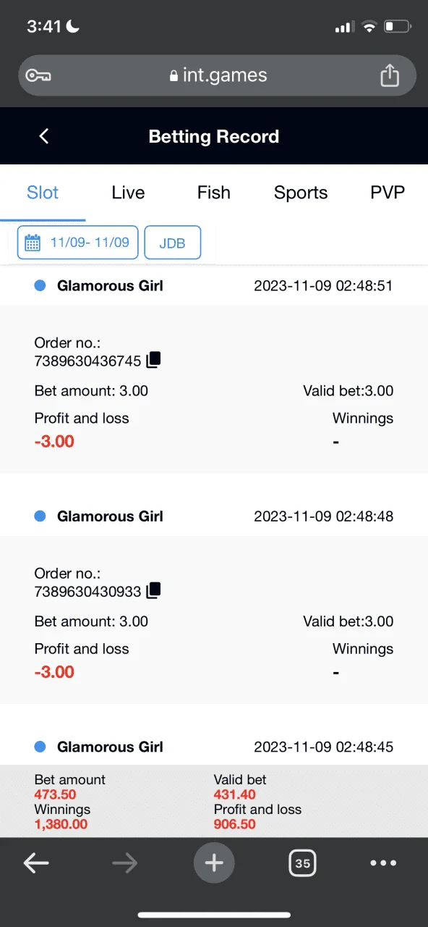Image resolution: width=428 pixels, height=927 pixels.
Task: Open Glamorous Girl record at 02:48:51
Action: pyautogui.click(x=214, y=285)
